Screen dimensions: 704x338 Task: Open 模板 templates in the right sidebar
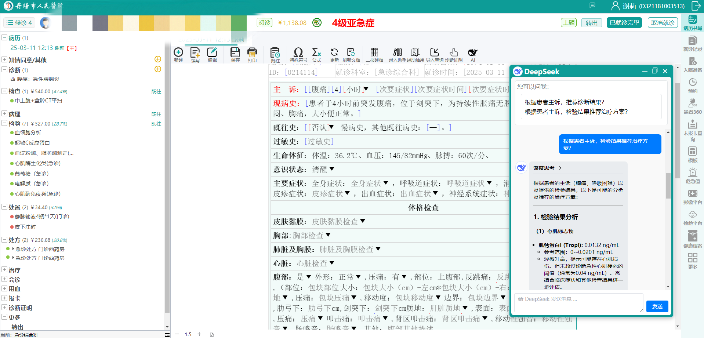coord(693,155)
